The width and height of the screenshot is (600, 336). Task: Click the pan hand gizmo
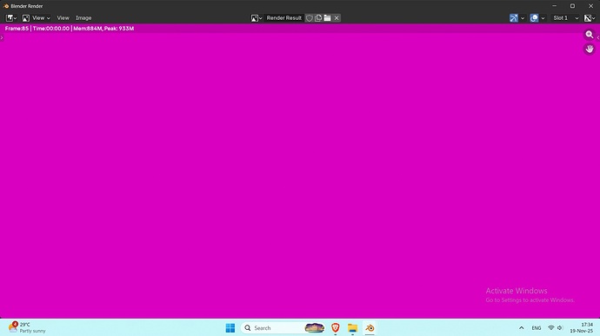(590, 49)
